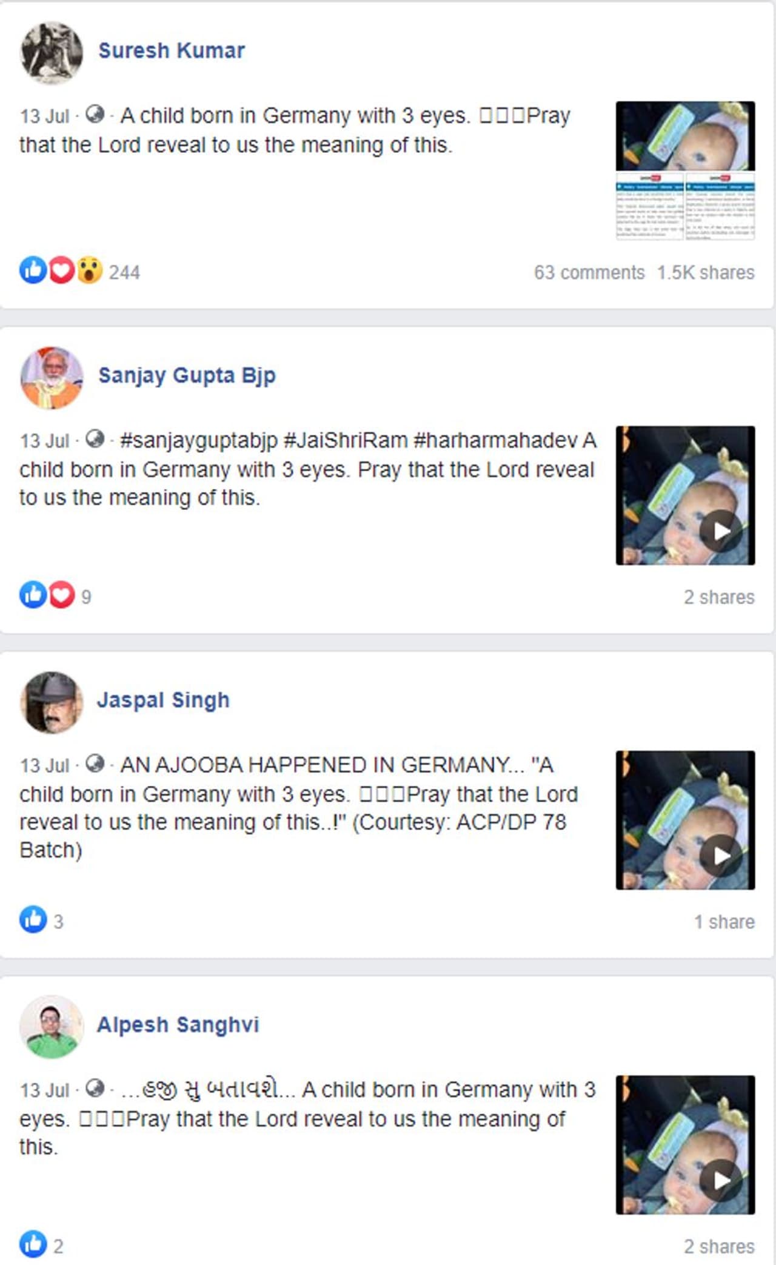776x1265 pixels.
Task: Open the Sanjay Gupta Bjp name link
Action: pos(187,376)
